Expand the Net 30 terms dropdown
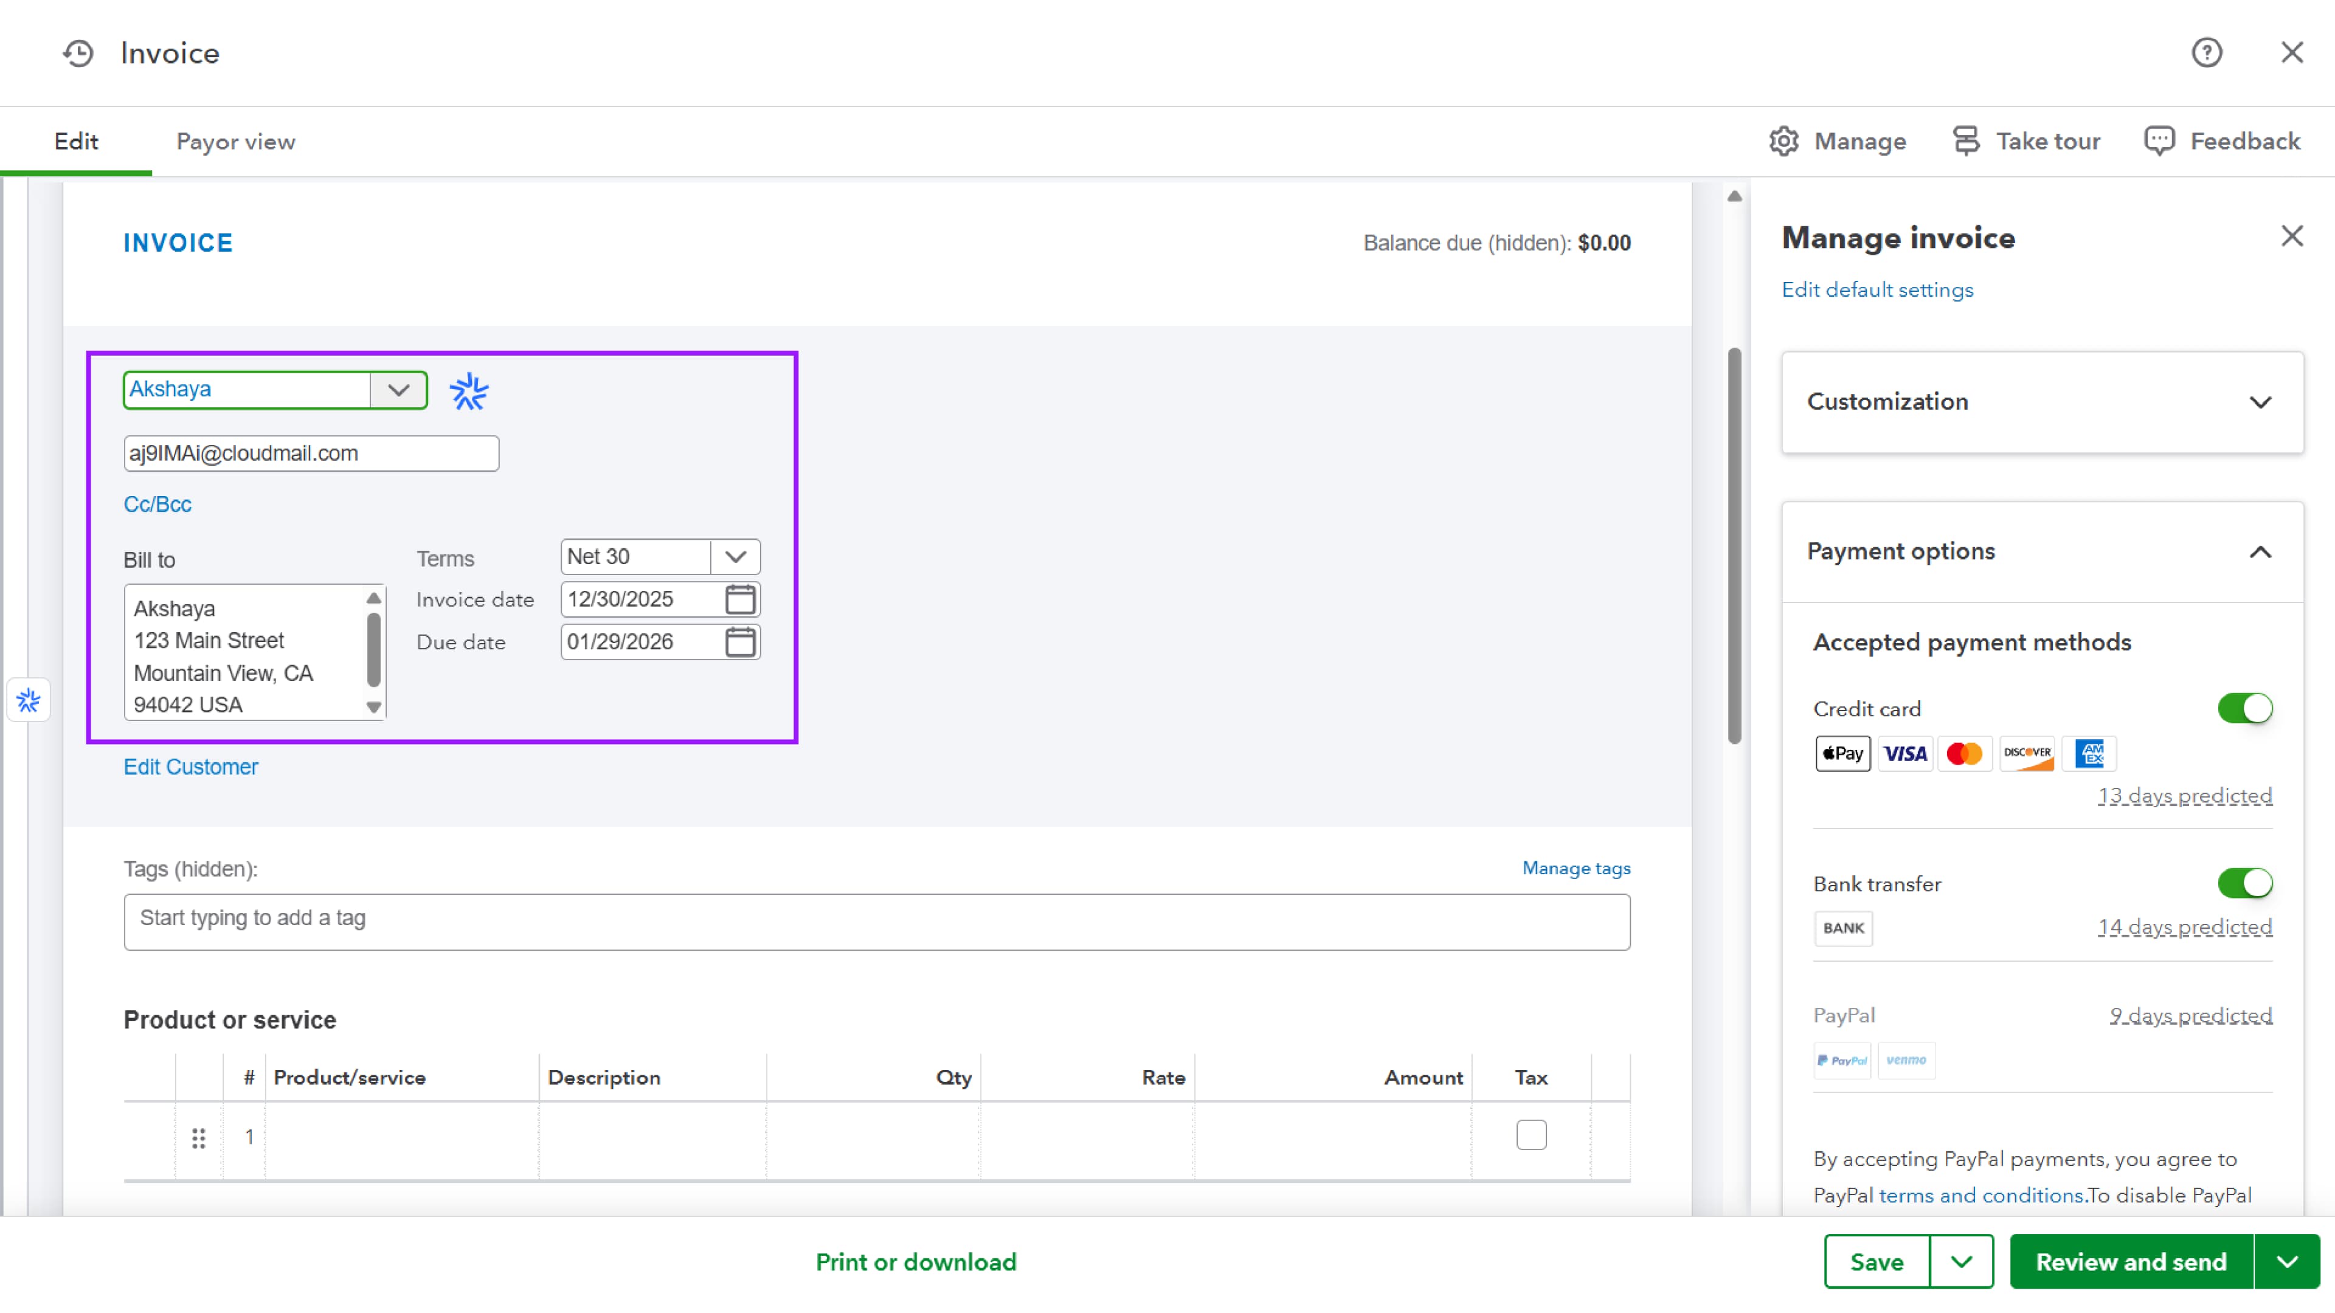2335x1313 pixels. (735, 556)
